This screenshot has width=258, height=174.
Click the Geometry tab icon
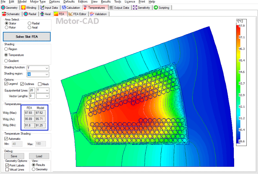(x=3, y=8)
